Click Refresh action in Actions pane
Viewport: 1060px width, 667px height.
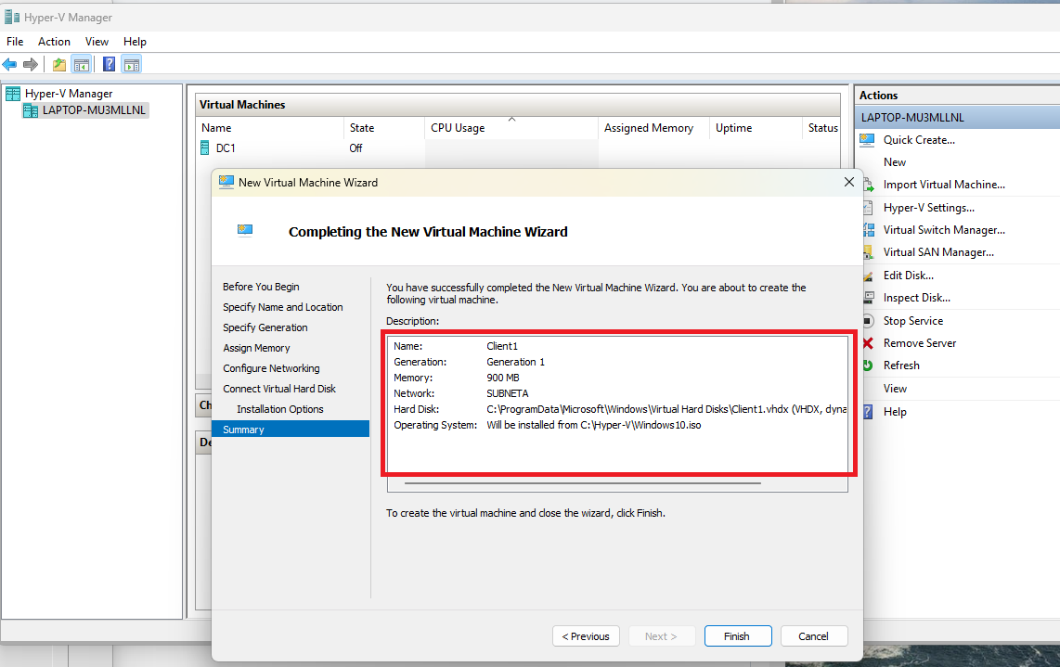click(901, 366)
